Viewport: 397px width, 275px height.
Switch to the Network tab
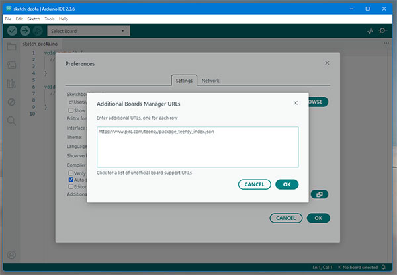tap(210, 81)
